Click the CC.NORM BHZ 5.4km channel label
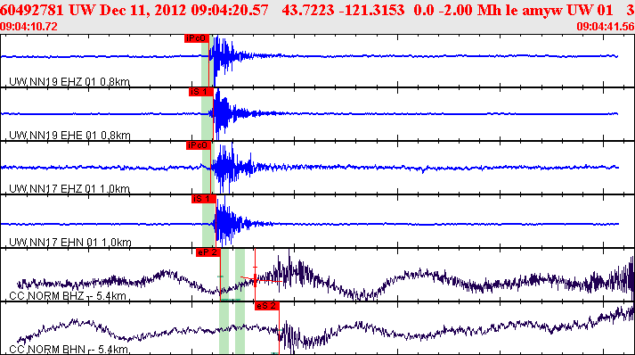 tap(68, 296)
